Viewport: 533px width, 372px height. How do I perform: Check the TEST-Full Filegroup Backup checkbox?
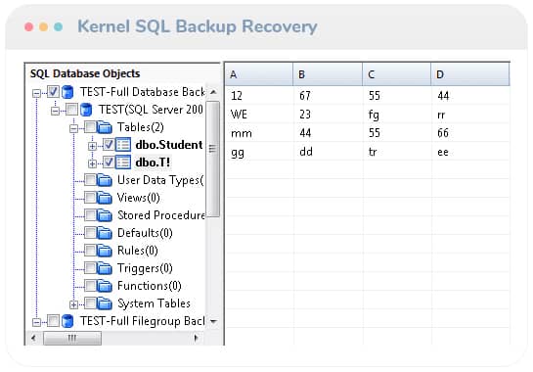tap(53, 321)
